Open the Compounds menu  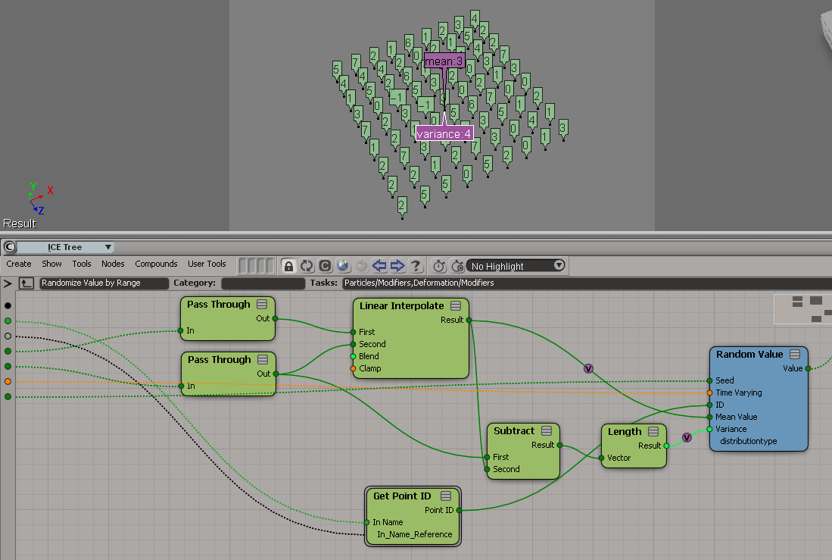pos(156,264)
